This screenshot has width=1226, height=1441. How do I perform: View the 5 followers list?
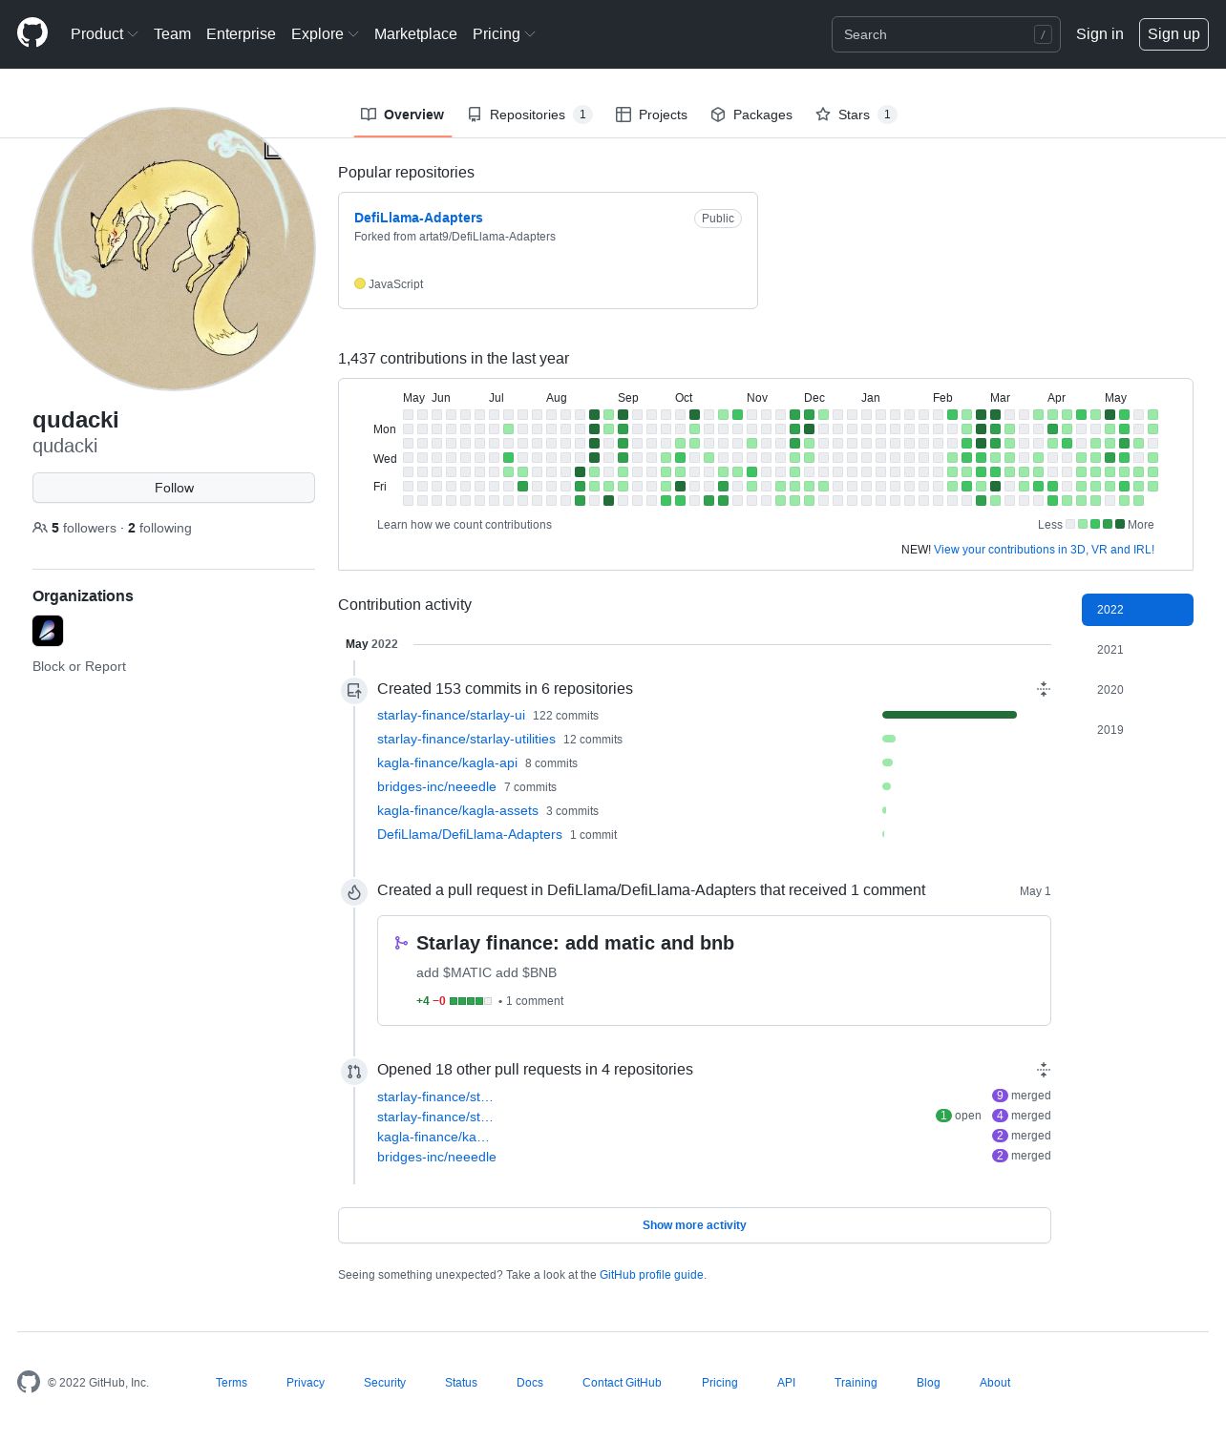tap(84, 528)
